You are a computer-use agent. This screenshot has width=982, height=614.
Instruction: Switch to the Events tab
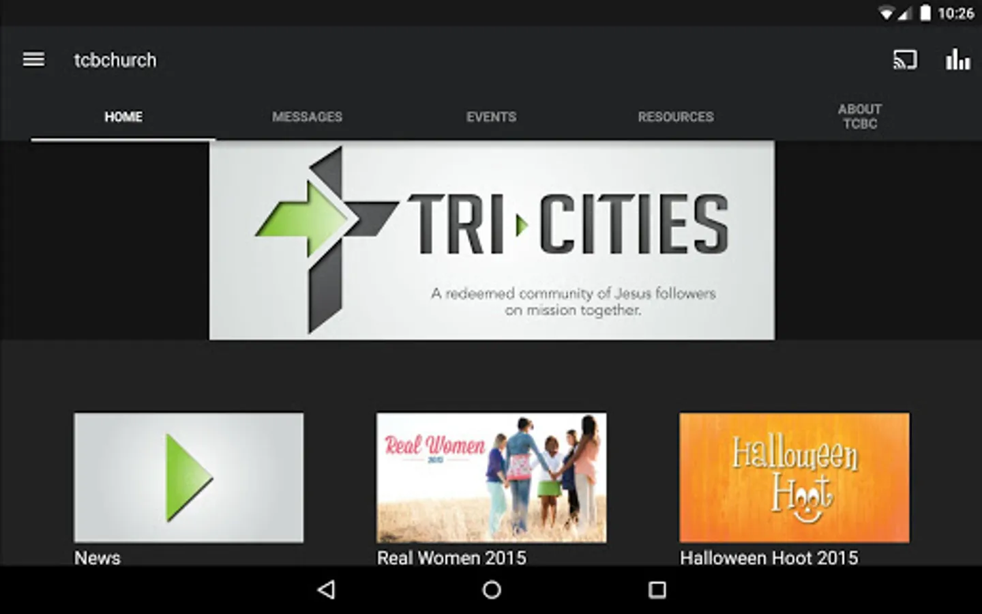coord(492,117)
